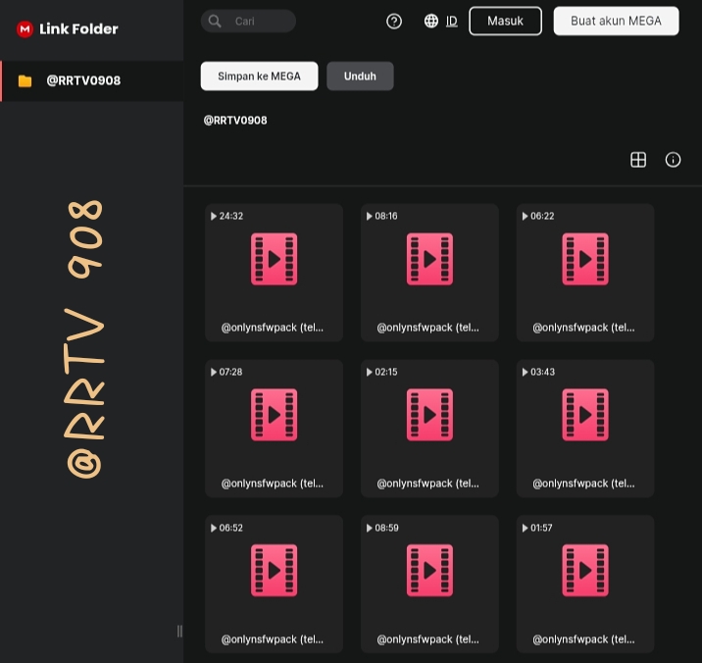Open the ID language selector
Image resolution: width=702 pixels, height=663 pixels.
tap(452, 21)
